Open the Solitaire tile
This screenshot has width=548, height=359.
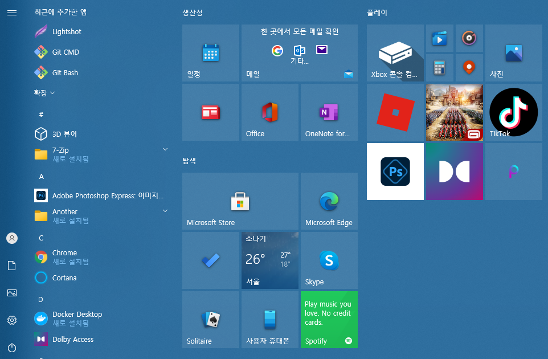tap(211, 320)
